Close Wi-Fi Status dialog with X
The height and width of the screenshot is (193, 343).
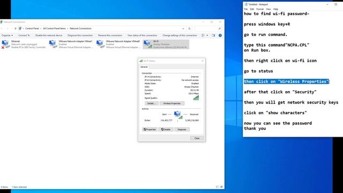coord(203,61)
